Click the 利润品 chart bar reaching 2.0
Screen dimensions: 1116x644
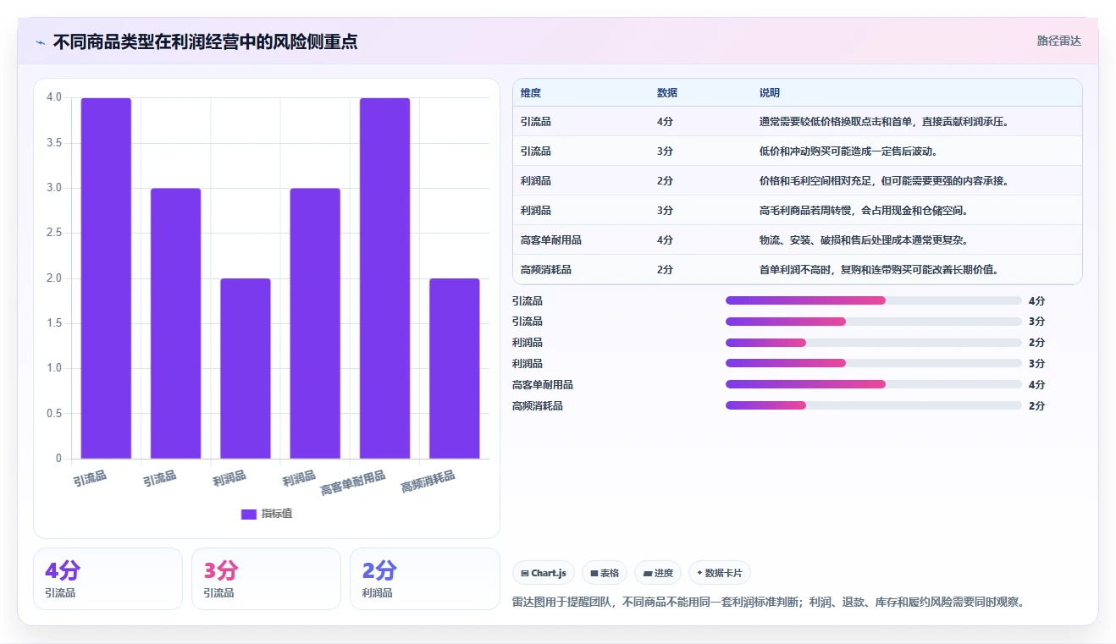pyautogui.click(x=246, y=369)
